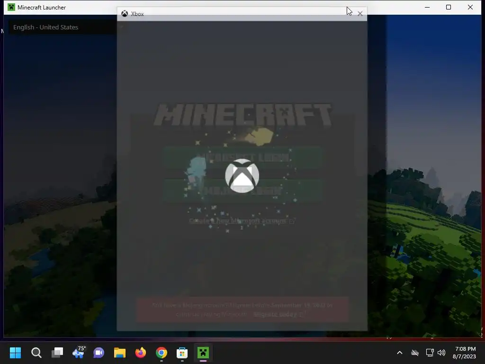Open Firefox from the taskbar
Viewport: 485px width, 364px height.
point(140,353)
